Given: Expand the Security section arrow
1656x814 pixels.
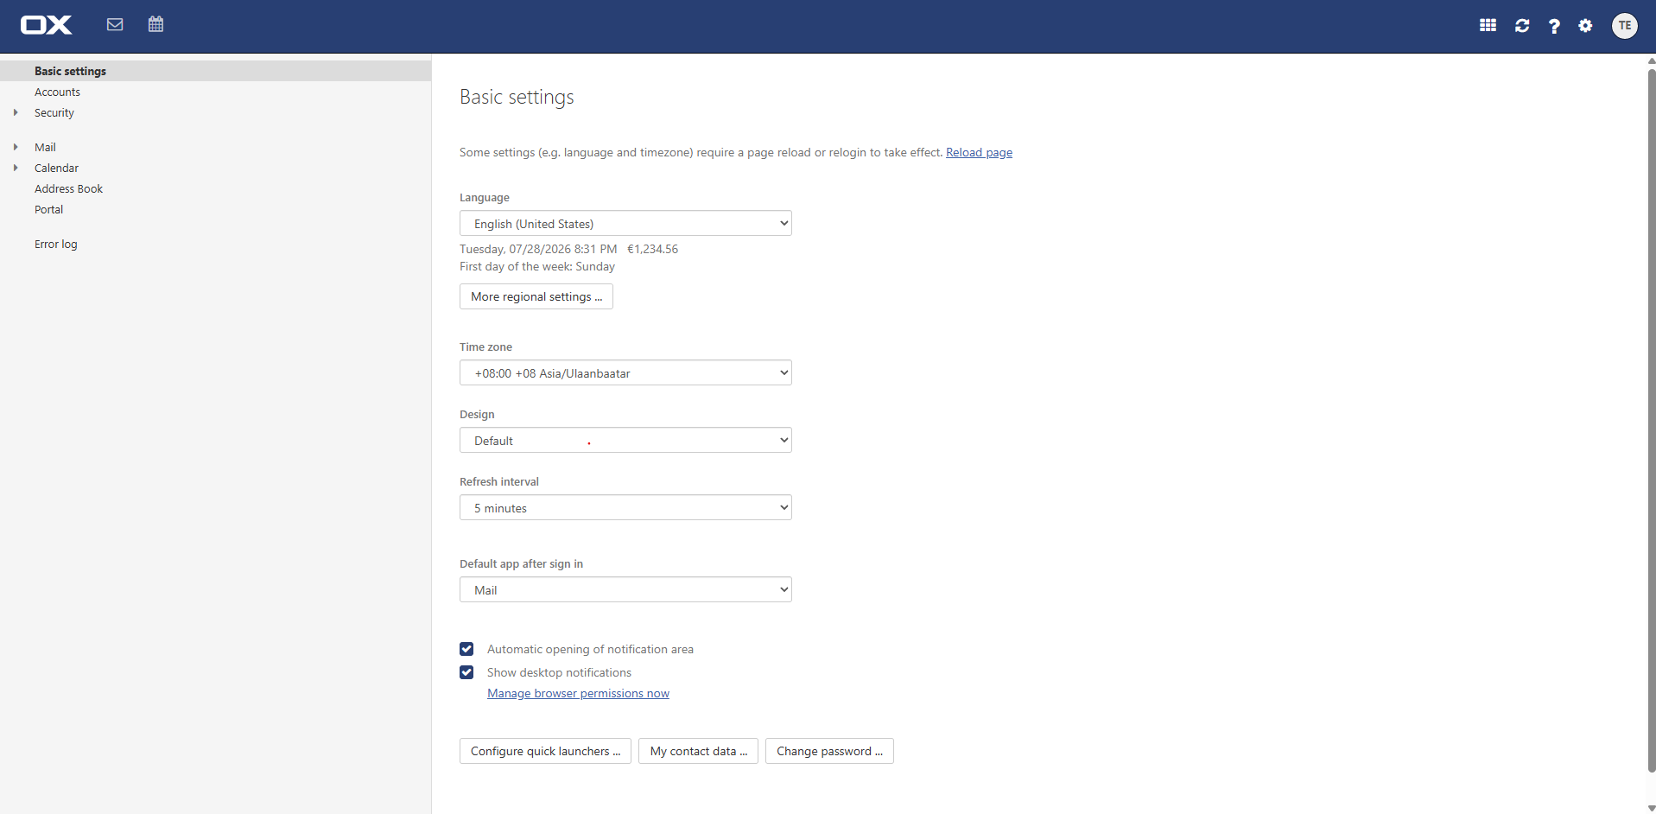Looking at the screenshot, I should click(16, 112).
